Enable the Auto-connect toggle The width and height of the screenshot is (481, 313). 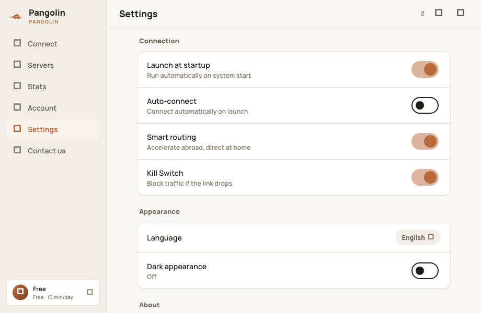tap(425, 105)
